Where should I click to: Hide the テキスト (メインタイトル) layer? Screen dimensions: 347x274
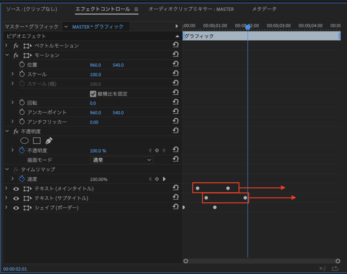click(x=16, y=189)
